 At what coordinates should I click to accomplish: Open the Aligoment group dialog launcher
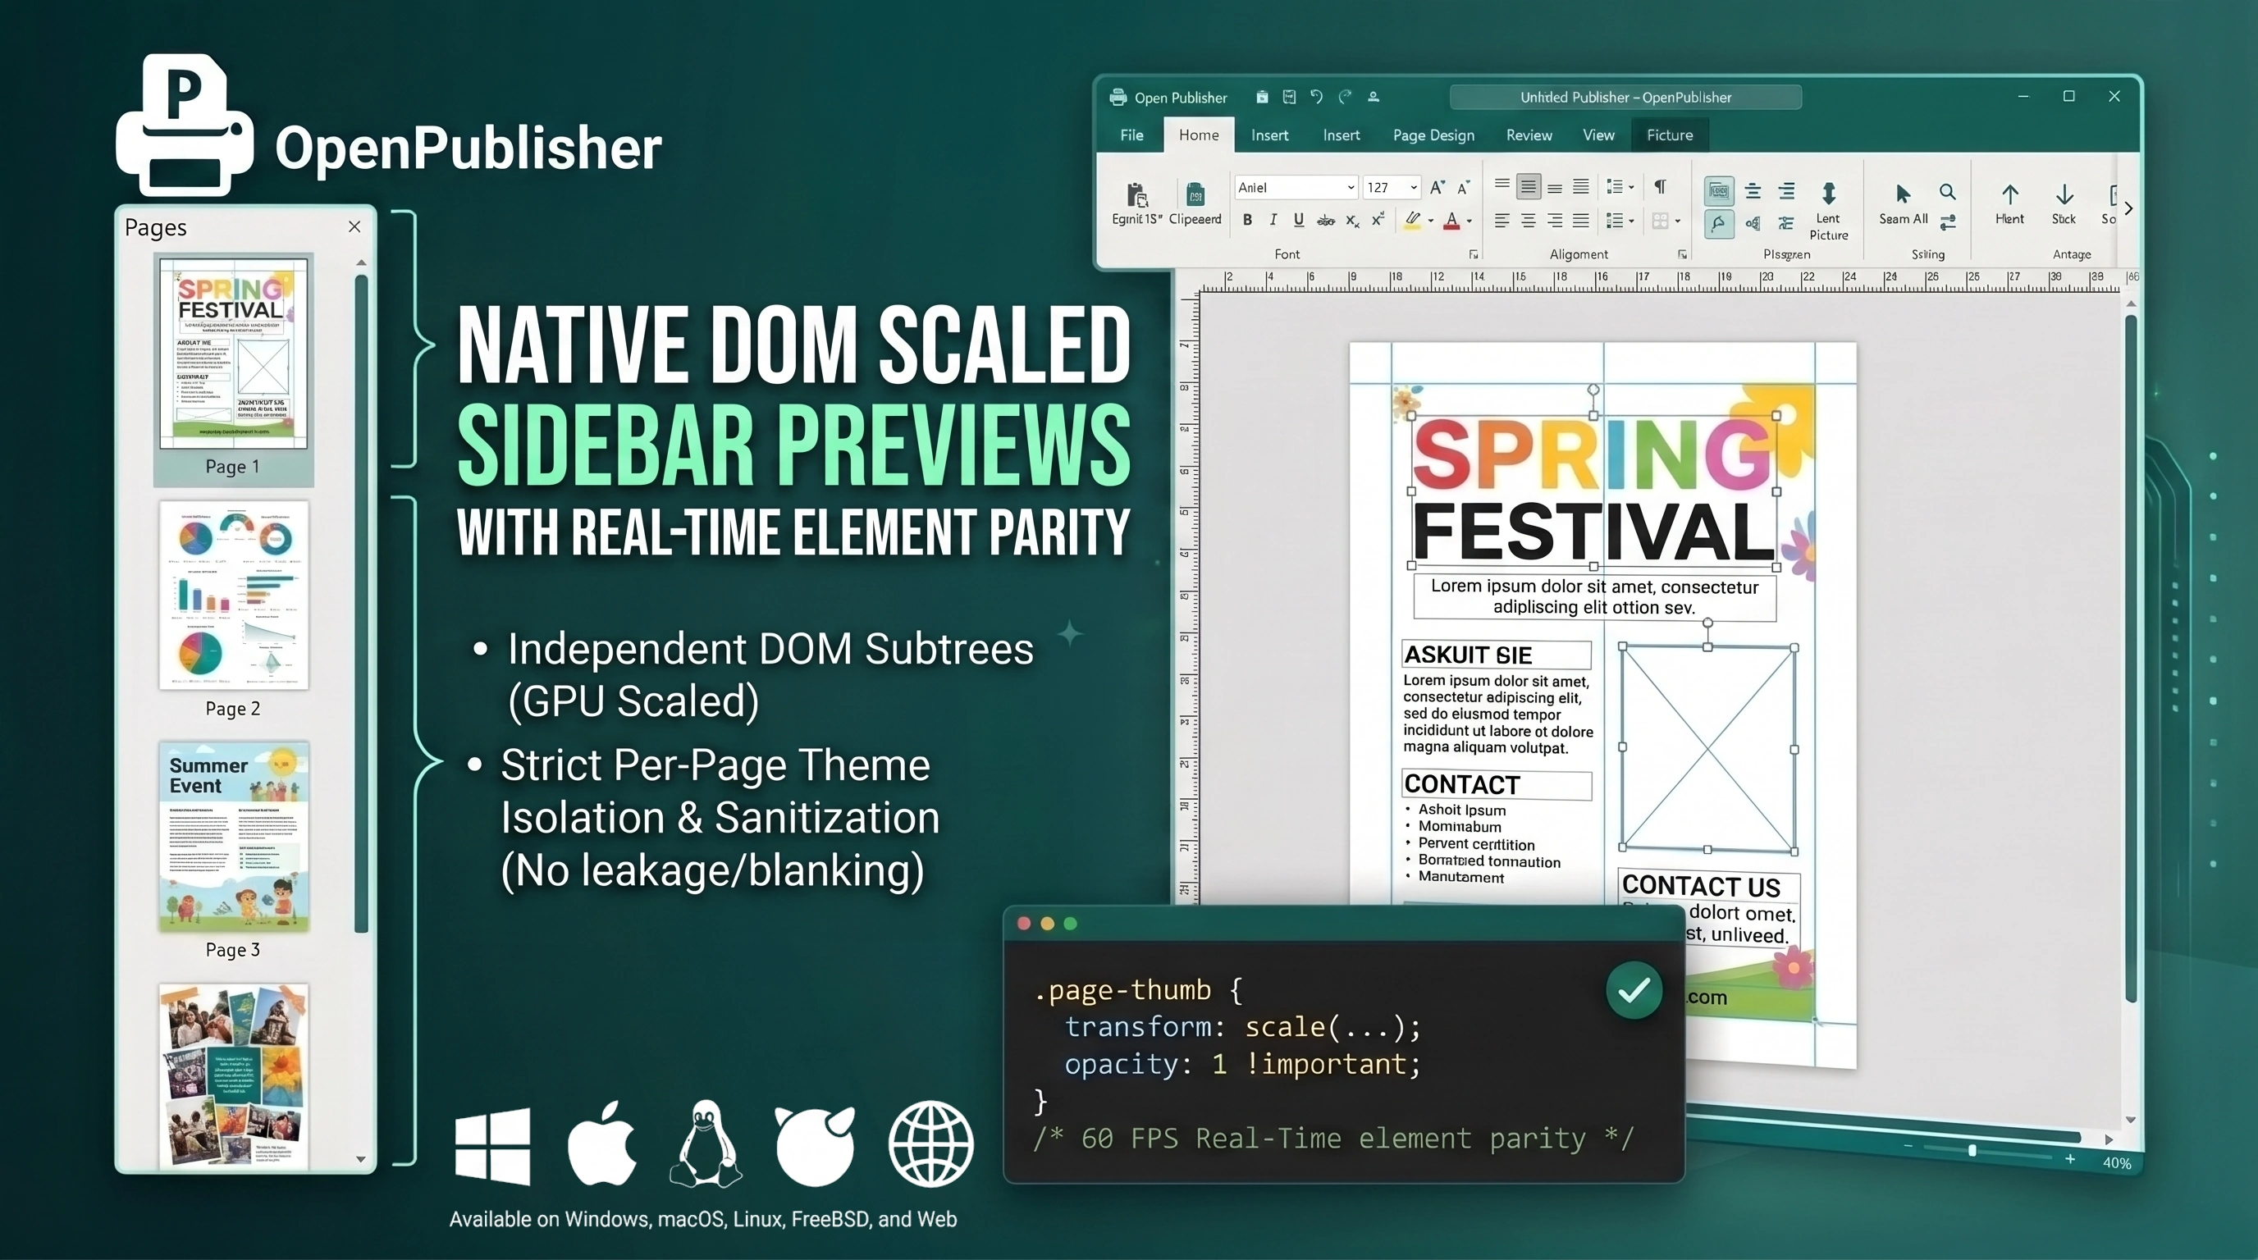tap(1682, 255)
